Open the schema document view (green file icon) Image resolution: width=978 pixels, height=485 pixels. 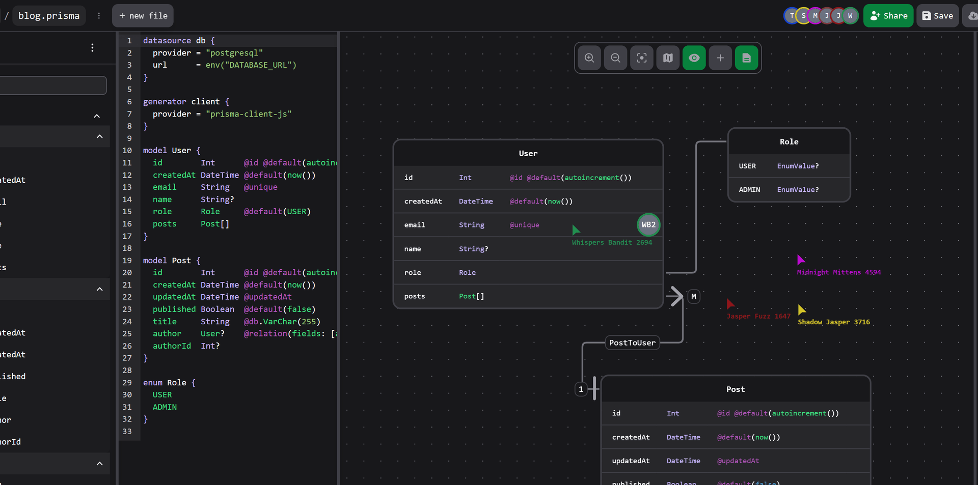[746, 58]
